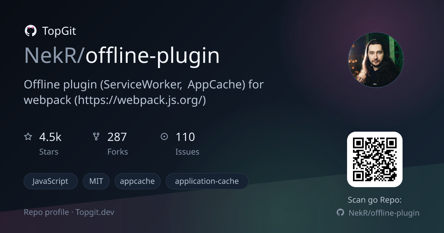Viewport: 444px width, 233px height.
Task: Select the application-cache topic tag
Action: click(x=207, y=181)
